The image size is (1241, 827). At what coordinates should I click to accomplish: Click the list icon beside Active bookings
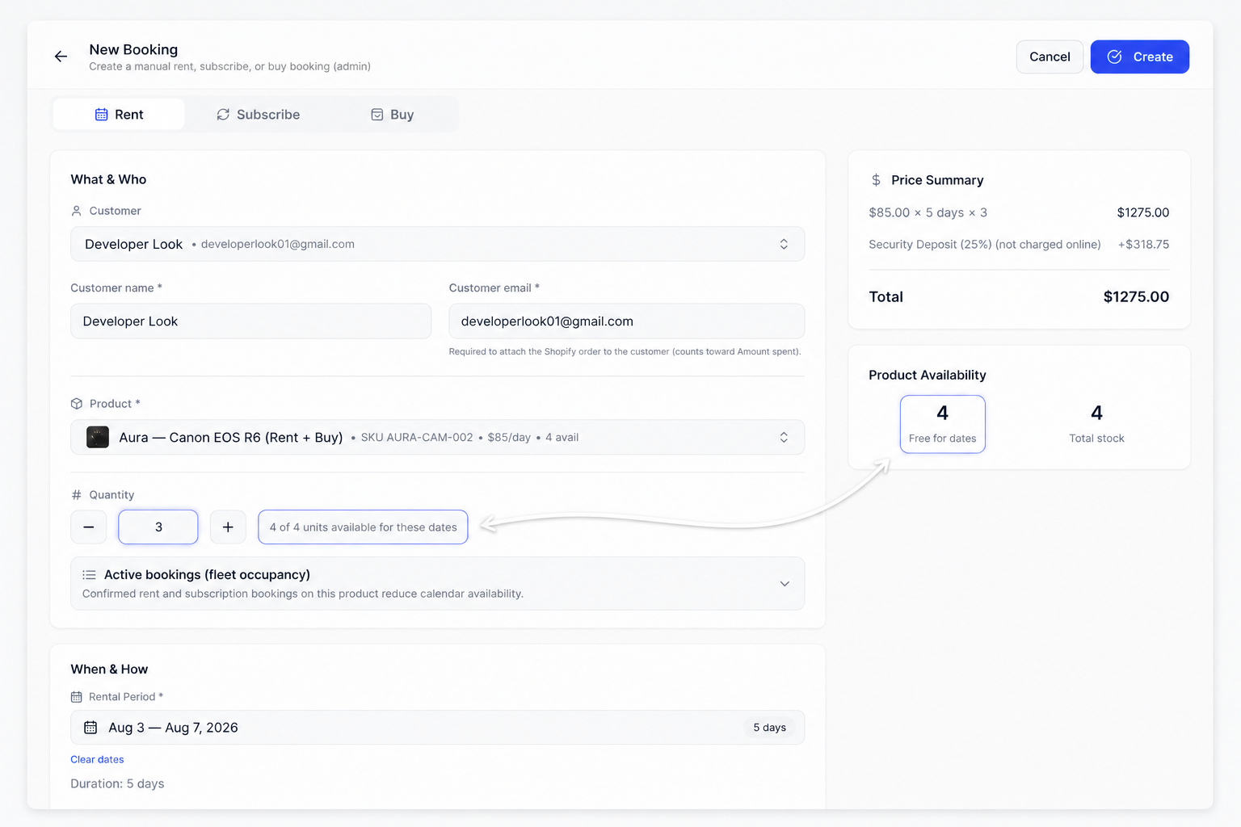tap(89, 575)
